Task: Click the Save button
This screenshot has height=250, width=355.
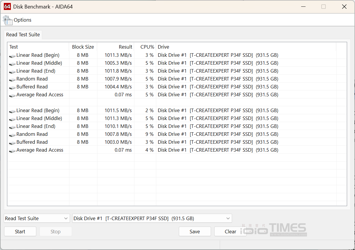Action: click(195, 232)
